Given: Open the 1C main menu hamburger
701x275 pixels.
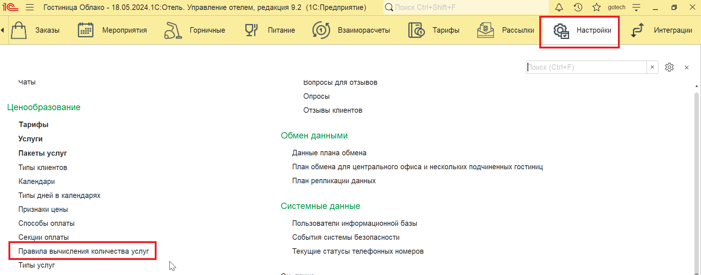Looking at the screenshot, I should pos(30,7).
